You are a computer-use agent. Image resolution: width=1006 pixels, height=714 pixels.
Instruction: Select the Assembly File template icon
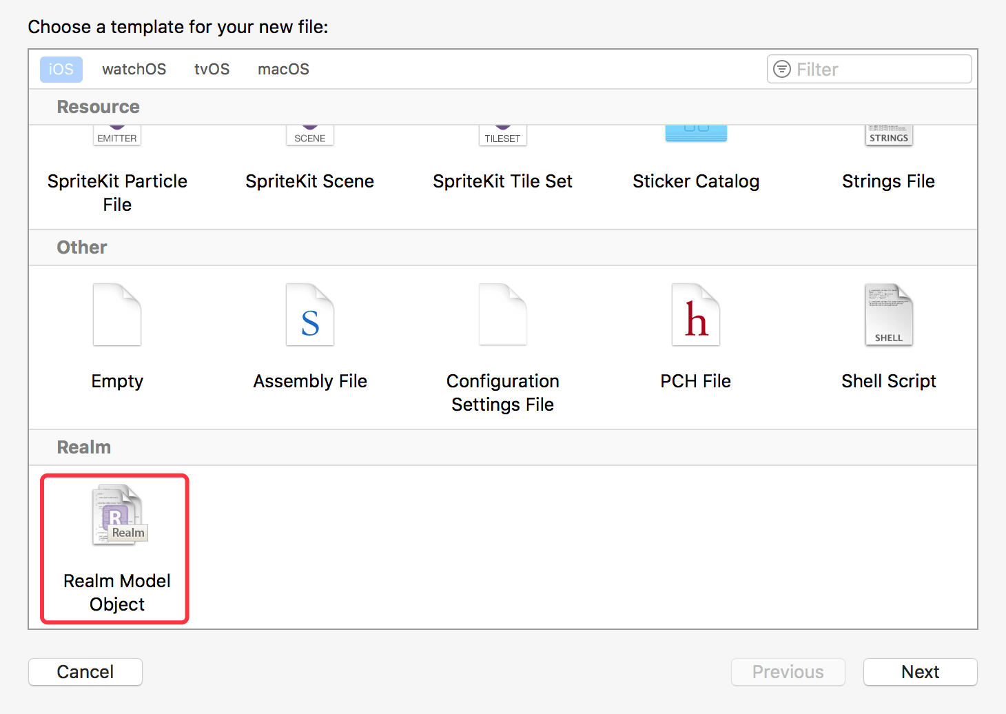(x=310, y=315)
